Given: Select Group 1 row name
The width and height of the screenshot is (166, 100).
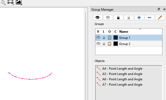Looking at the screenshot, I should tap(125, 38).
